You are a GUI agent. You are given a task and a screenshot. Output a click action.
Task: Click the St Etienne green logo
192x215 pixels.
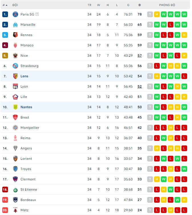tap(15, 190)
